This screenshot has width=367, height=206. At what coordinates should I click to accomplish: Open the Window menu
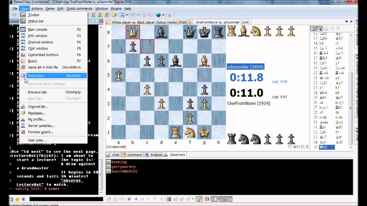pos(101,9)
